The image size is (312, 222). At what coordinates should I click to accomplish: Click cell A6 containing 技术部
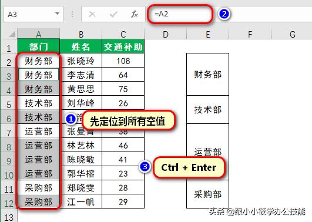click(39, 117)
